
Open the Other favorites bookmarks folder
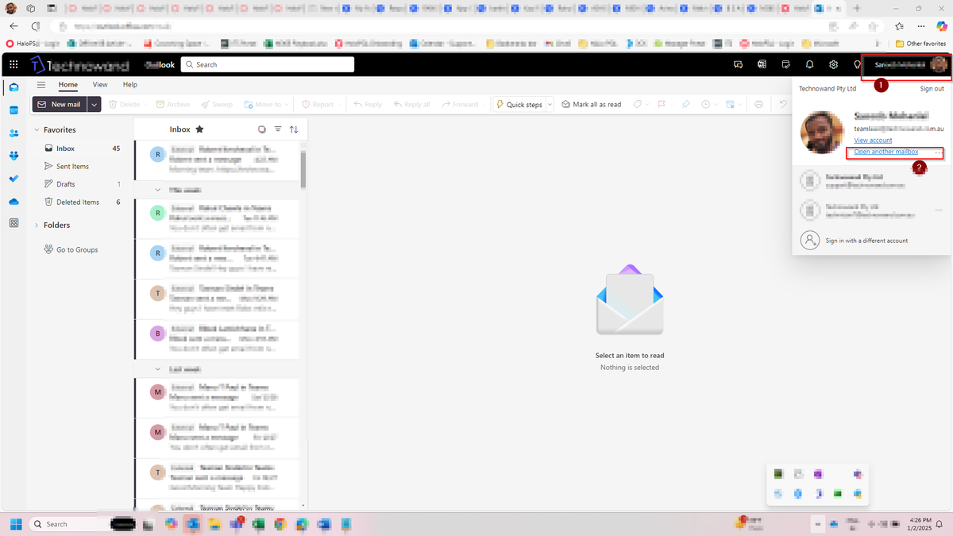pos(920,44)
